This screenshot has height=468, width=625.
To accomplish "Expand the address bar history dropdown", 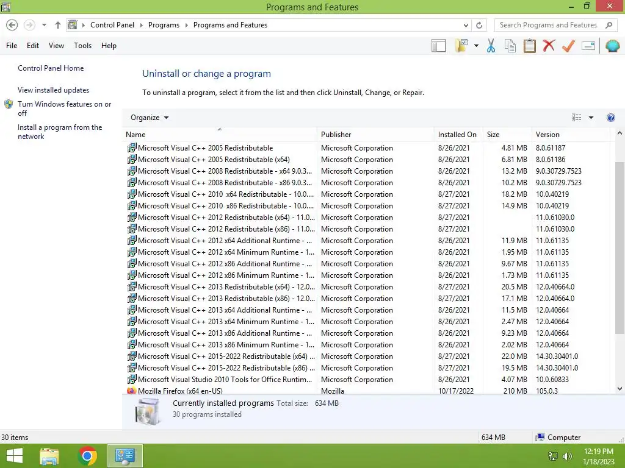I will (x=466, y=25).
